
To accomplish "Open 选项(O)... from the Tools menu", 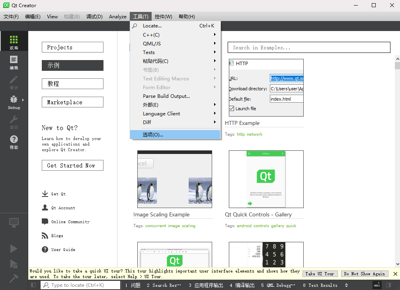I will click(175, 135).
